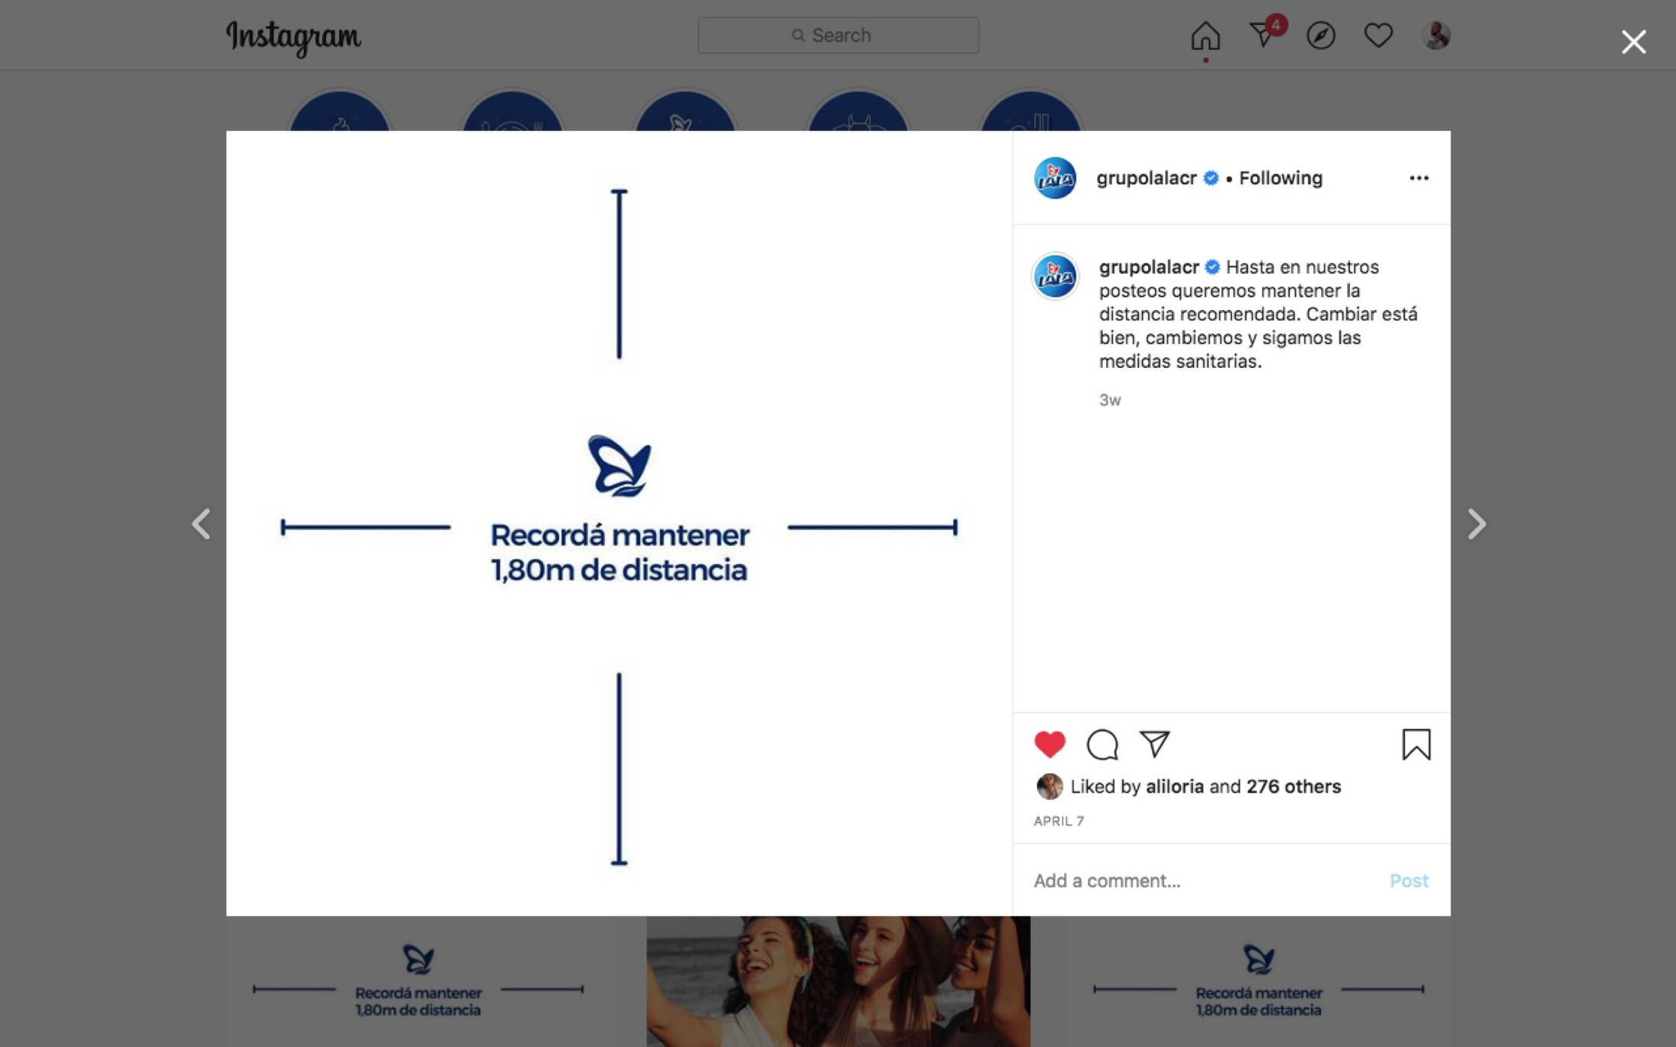View the 276 others who liked

click(1294, 786)
